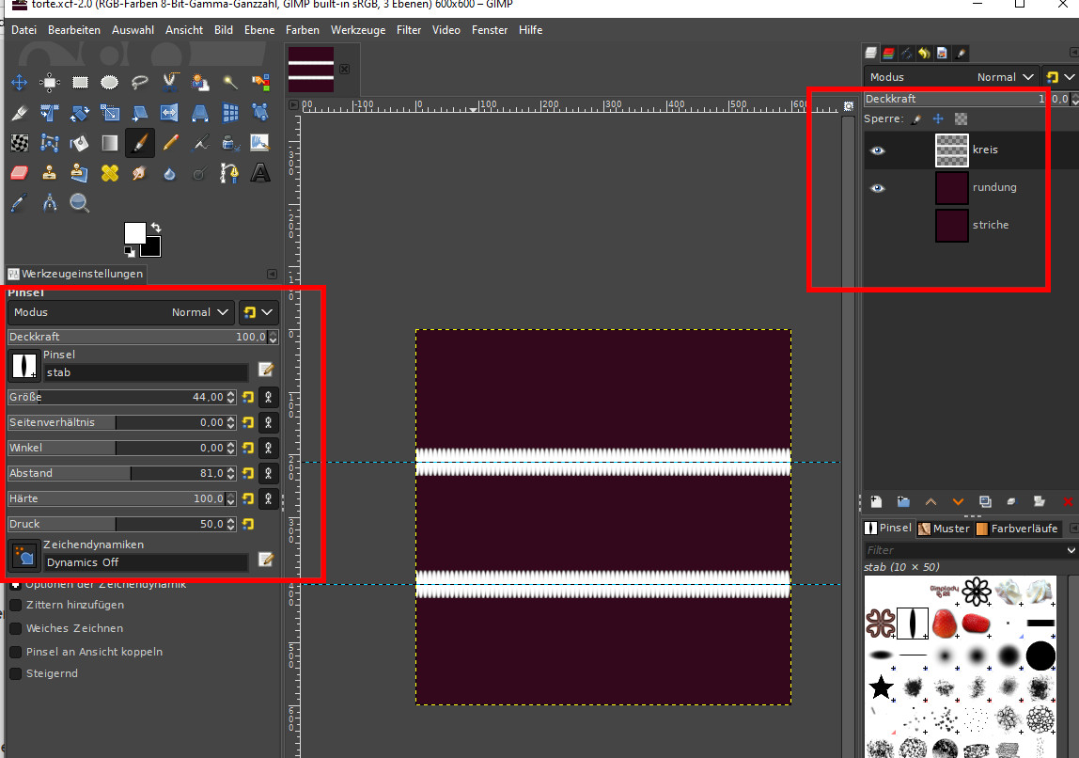The width and height of the screenshot is (1079, 758).
Task: Edit the stab brush with edit button
Action: [266, 370]
